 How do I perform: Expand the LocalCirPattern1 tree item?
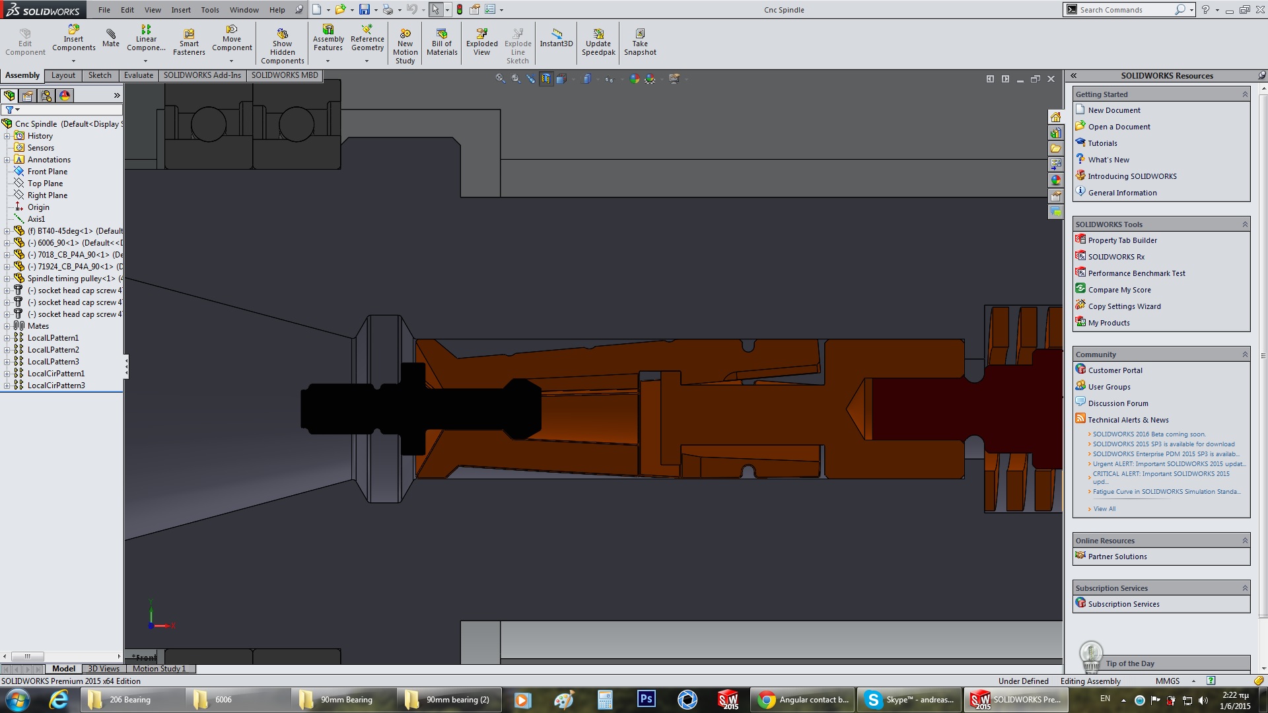(8, 374)
